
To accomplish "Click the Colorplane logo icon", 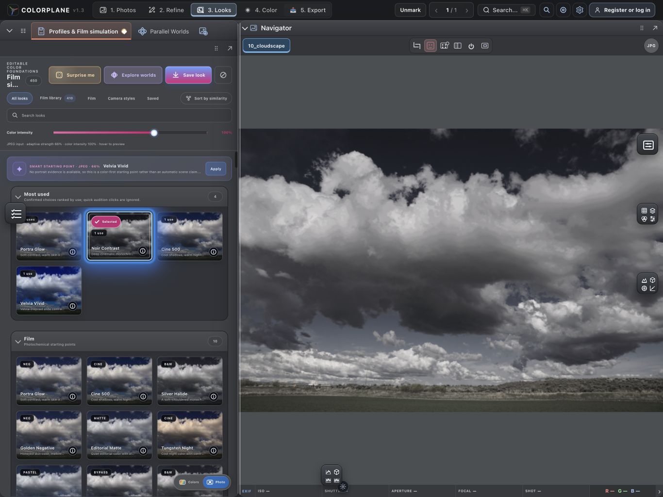I will click(13, 10).
